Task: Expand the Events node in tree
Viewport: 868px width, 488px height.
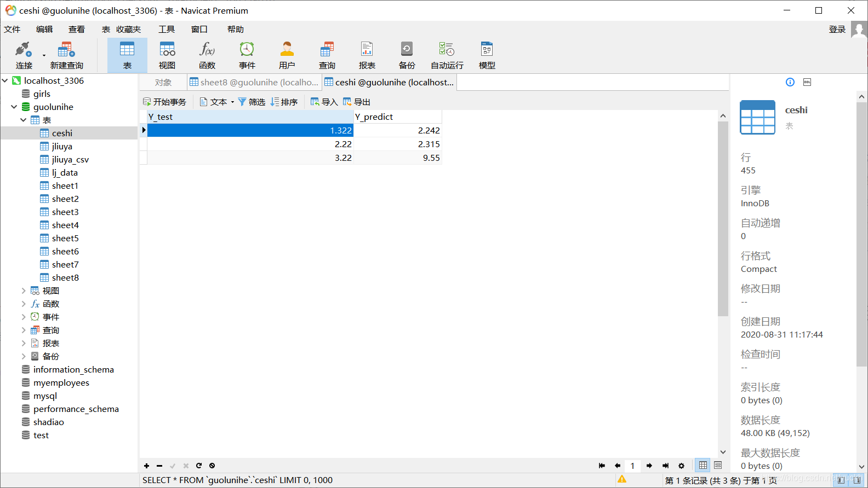Action: [24, 317]
